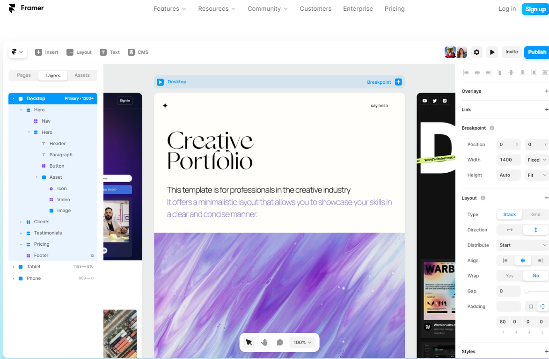Align vertical centers icon

point(511,73)
